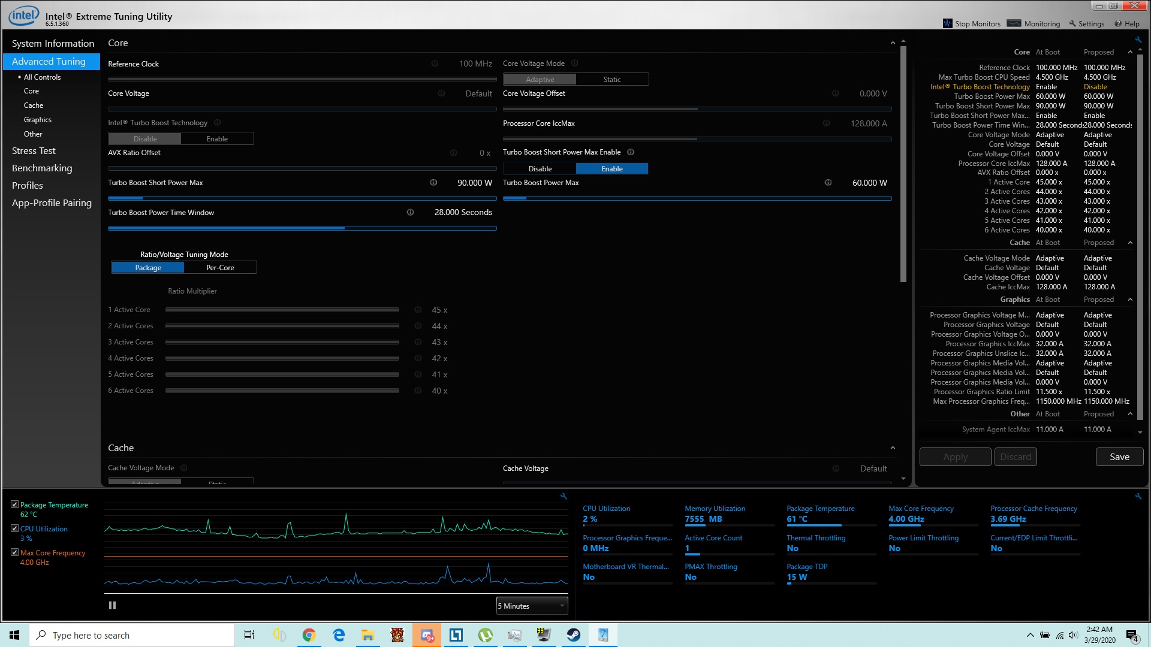Viewport: 1151px width, 647px height.
Task: Click wrench icon above the proposed settings panel
Action: point(1138,40)
